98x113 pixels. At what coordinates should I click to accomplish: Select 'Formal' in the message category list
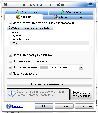[x=49, y=32]
